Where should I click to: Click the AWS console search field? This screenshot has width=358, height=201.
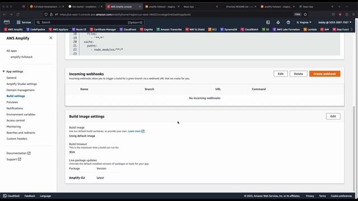click(x=89, y=22)
